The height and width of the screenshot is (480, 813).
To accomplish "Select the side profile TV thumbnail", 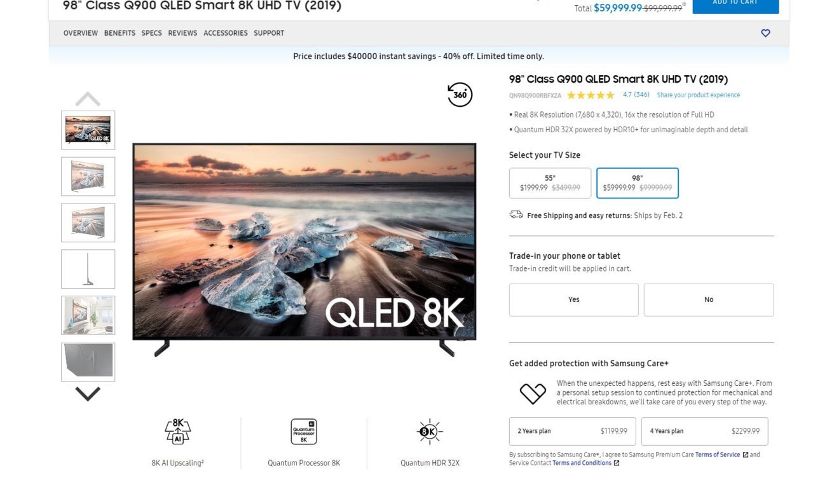I will [x=88, y=269].
